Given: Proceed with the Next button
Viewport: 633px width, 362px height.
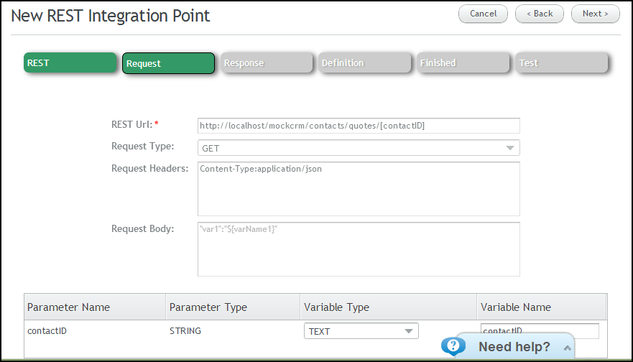Looking at the screenshot, I should click(x=595, y=14).
